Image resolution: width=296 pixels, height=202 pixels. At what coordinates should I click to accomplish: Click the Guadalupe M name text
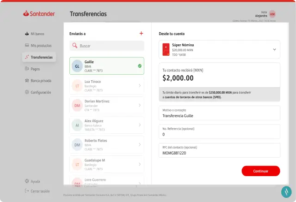(94, 160)
